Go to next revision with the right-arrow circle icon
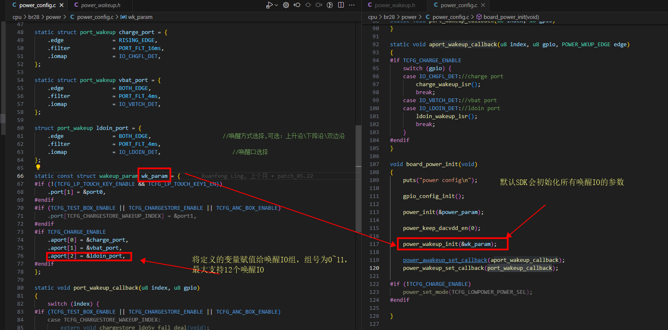This screenshot has height=330, width=668. pos(319,5)
